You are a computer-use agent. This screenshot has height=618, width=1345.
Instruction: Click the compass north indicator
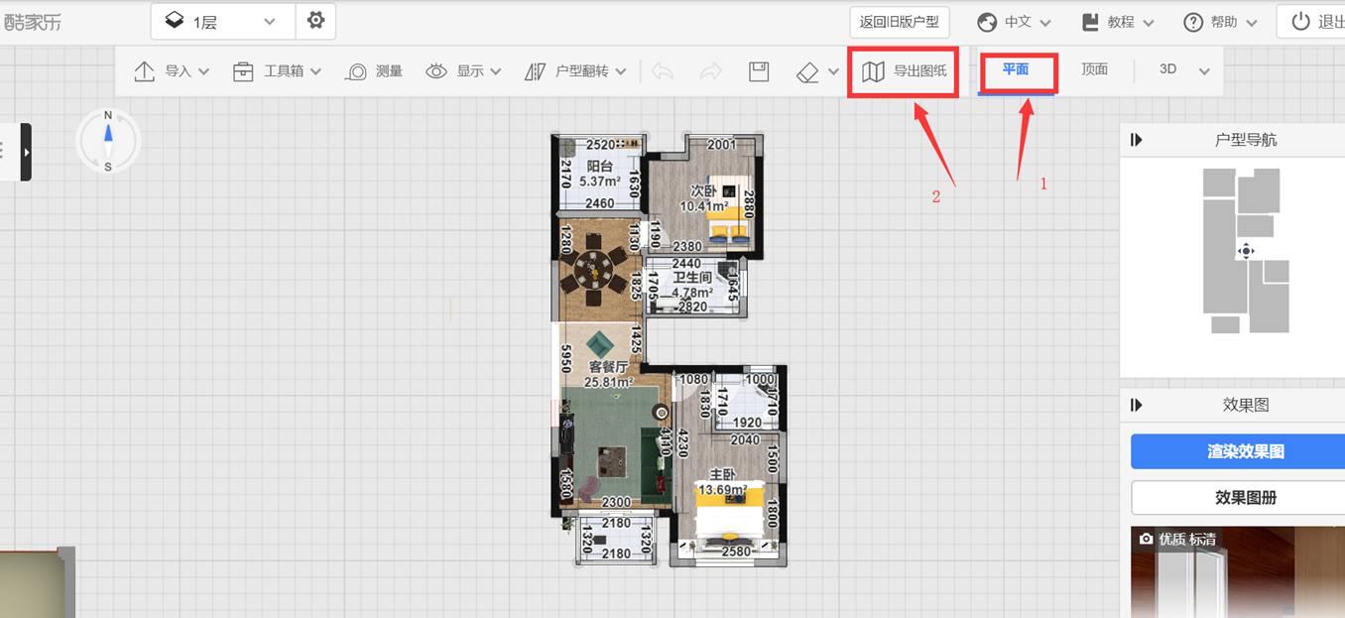click(108, 142)
